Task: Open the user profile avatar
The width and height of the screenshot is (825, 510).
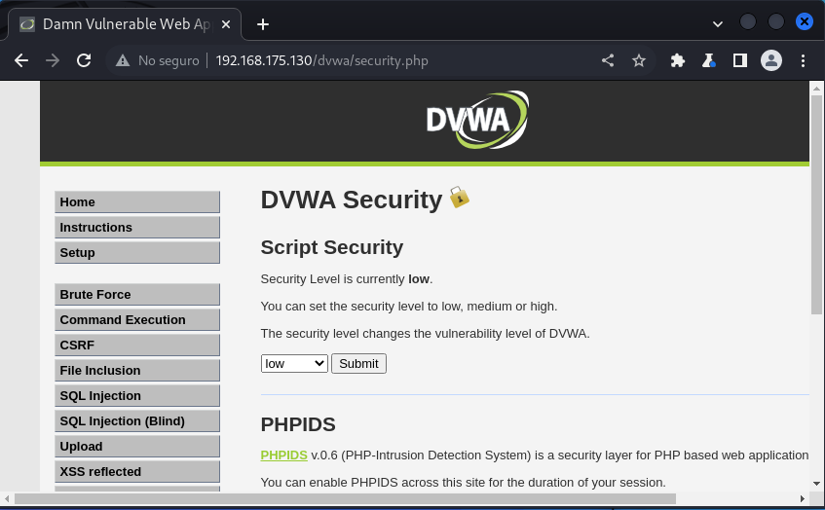Action: pyautogui.click(x=770, y=60)
